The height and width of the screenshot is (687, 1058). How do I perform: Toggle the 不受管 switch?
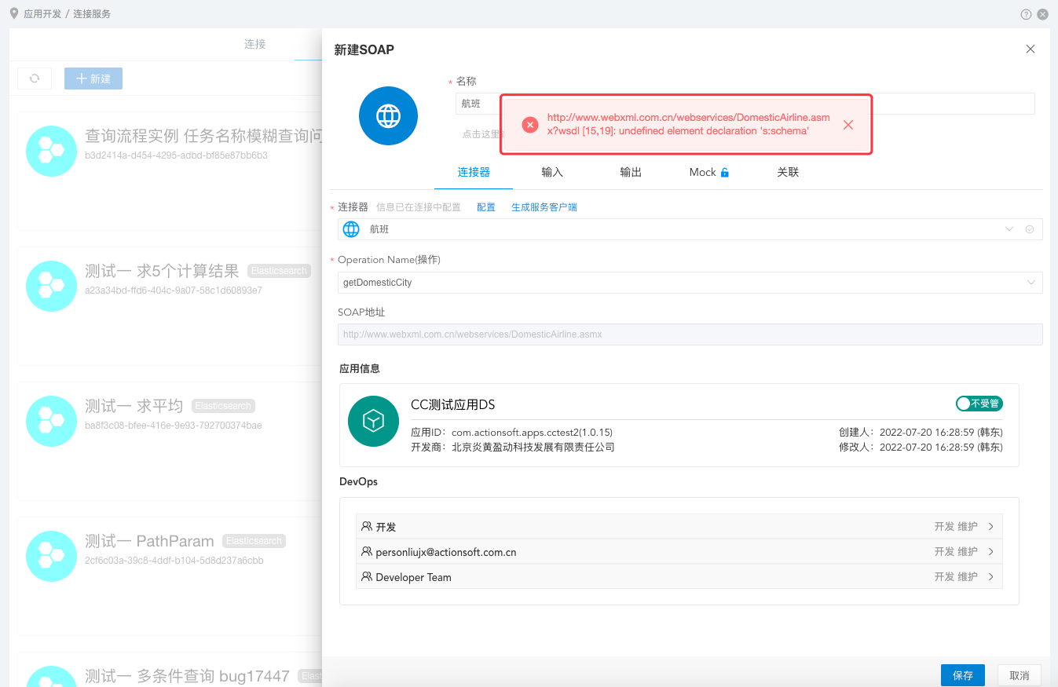979,404
